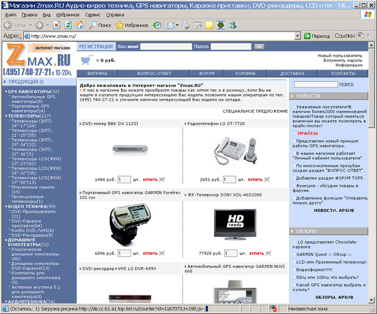Click cart icon next to DVD-плеер BBK КУПИТЬ
This screenshot has height=314, width=377.
tap(162, 179)
